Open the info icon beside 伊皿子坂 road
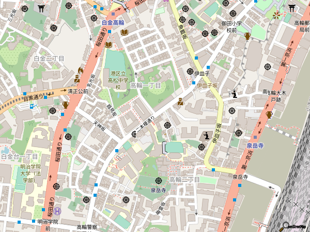 207,136
